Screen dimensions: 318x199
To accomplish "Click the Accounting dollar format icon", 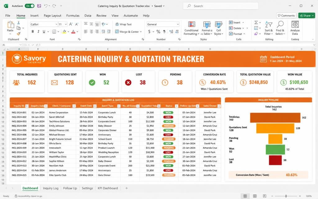I will tap(149, 31).
